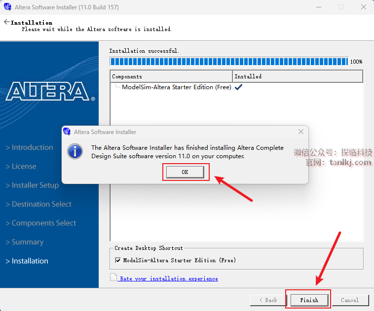
Task: Click the Back button
Action: pos(268,300)
